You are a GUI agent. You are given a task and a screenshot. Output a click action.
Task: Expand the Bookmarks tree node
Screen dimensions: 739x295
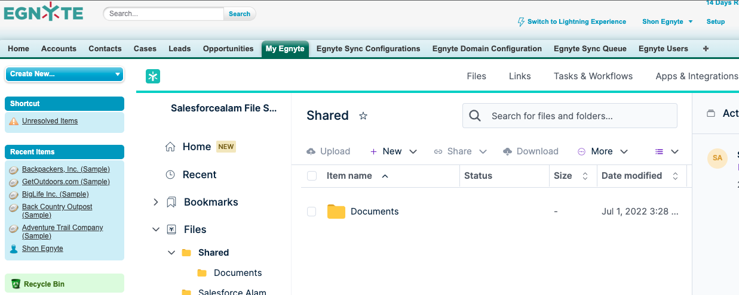[156, 202]
